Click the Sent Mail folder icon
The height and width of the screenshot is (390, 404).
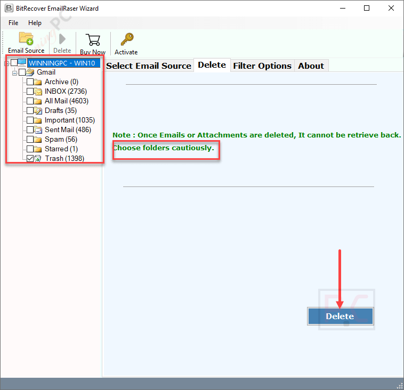[x=38, y=130]
